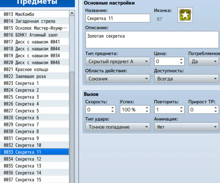The image size is (220, 183).
Task: Select item 0030 Секретка 8
Action: 34,131
